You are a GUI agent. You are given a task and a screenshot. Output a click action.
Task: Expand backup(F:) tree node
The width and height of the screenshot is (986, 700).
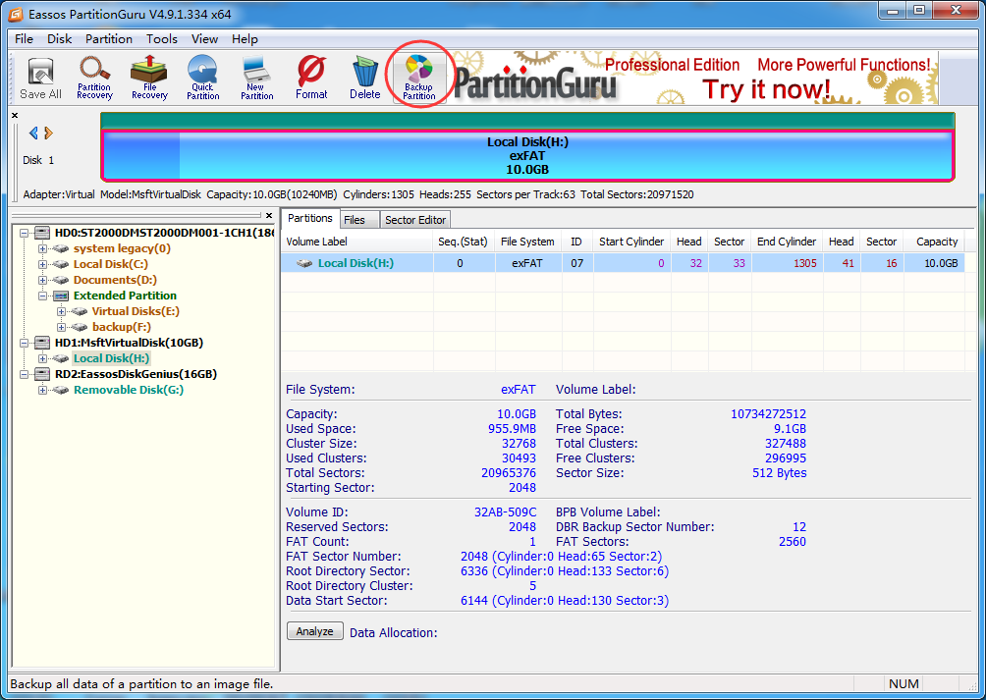point(61,327)
